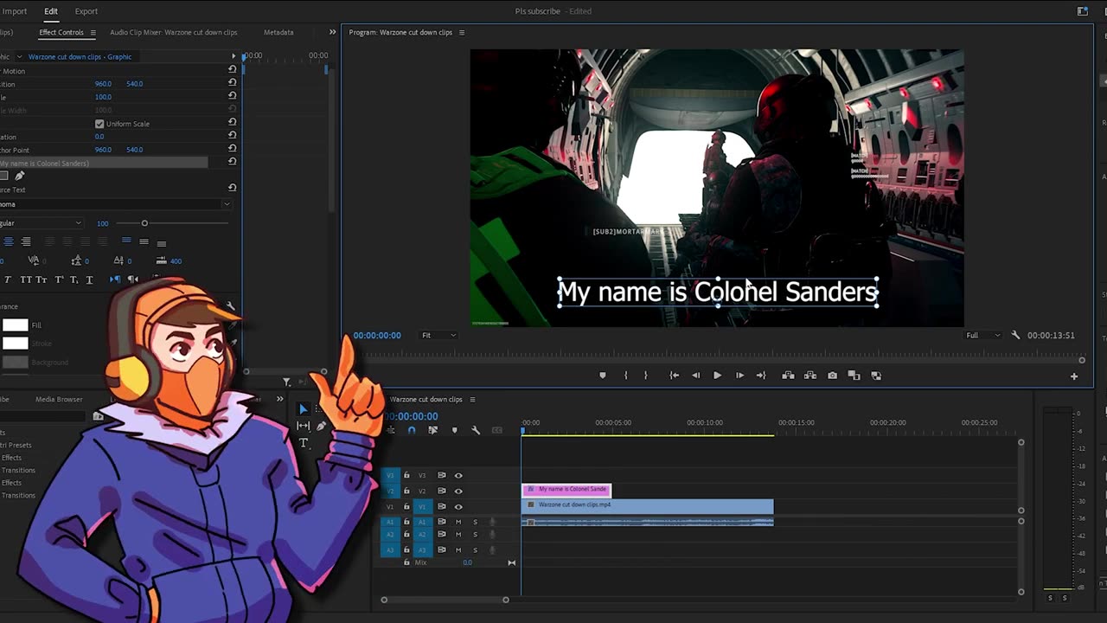Screen dimensions: 1107x623
Task: Click the timeline captions CC icon
Action: point(496,430)
